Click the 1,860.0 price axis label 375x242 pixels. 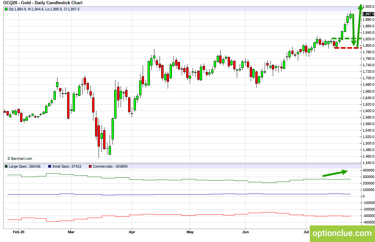point(369,26)
